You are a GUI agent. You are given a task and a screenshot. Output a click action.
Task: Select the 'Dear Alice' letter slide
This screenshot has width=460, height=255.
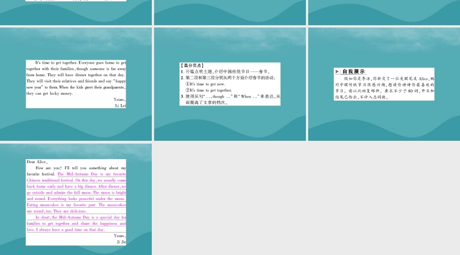pyautogui.click(x=76, y=199)
